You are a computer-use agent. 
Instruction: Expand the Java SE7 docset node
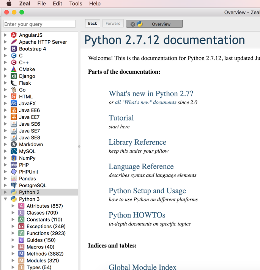point(5,131)
